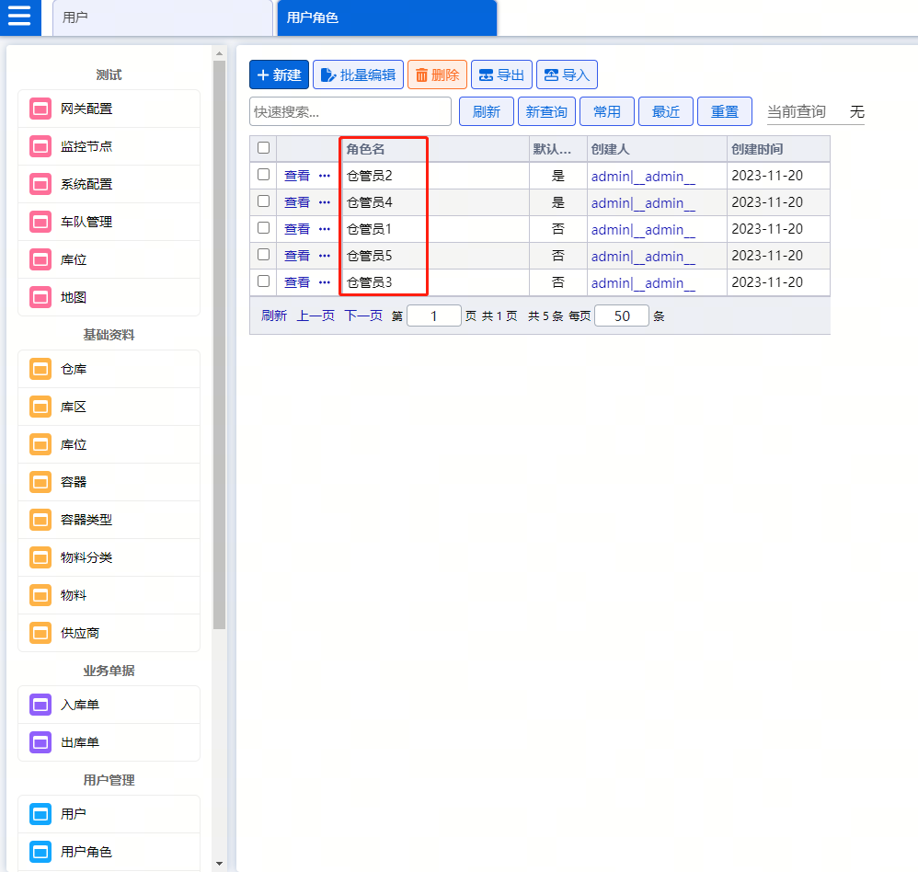Click the 容器 sidebar icon
This screenshot has width=918, height=872.
point(40,483)
